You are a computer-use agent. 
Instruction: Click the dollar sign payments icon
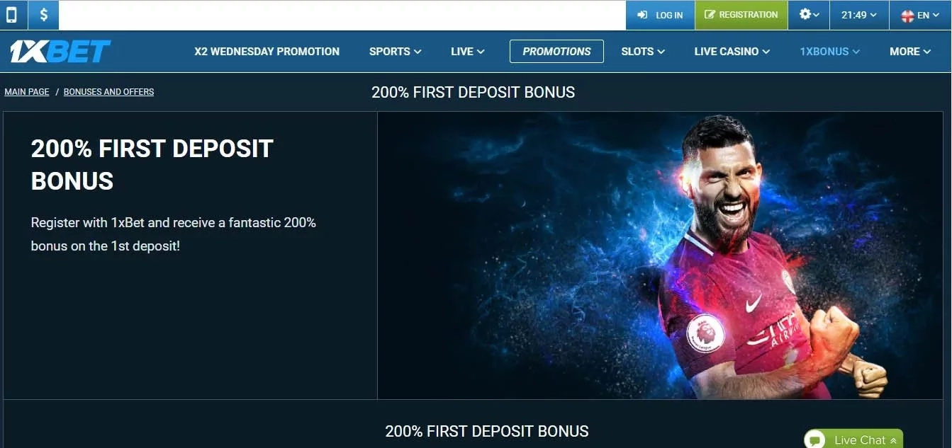tap(44, 15)
